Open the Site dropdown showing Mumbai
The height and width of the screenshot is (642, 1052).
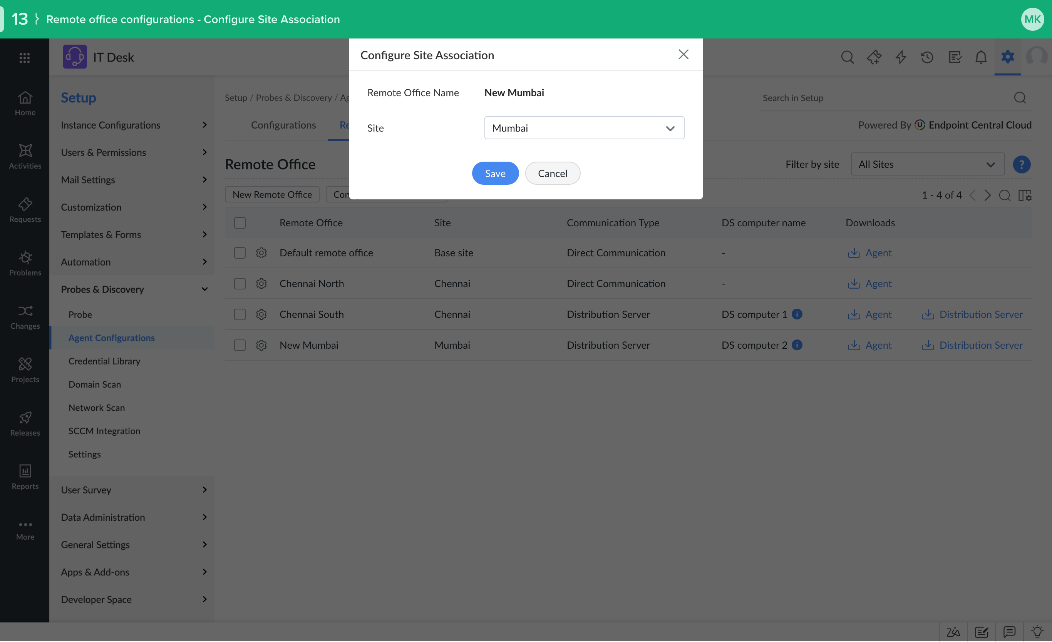tap(584, 128)
